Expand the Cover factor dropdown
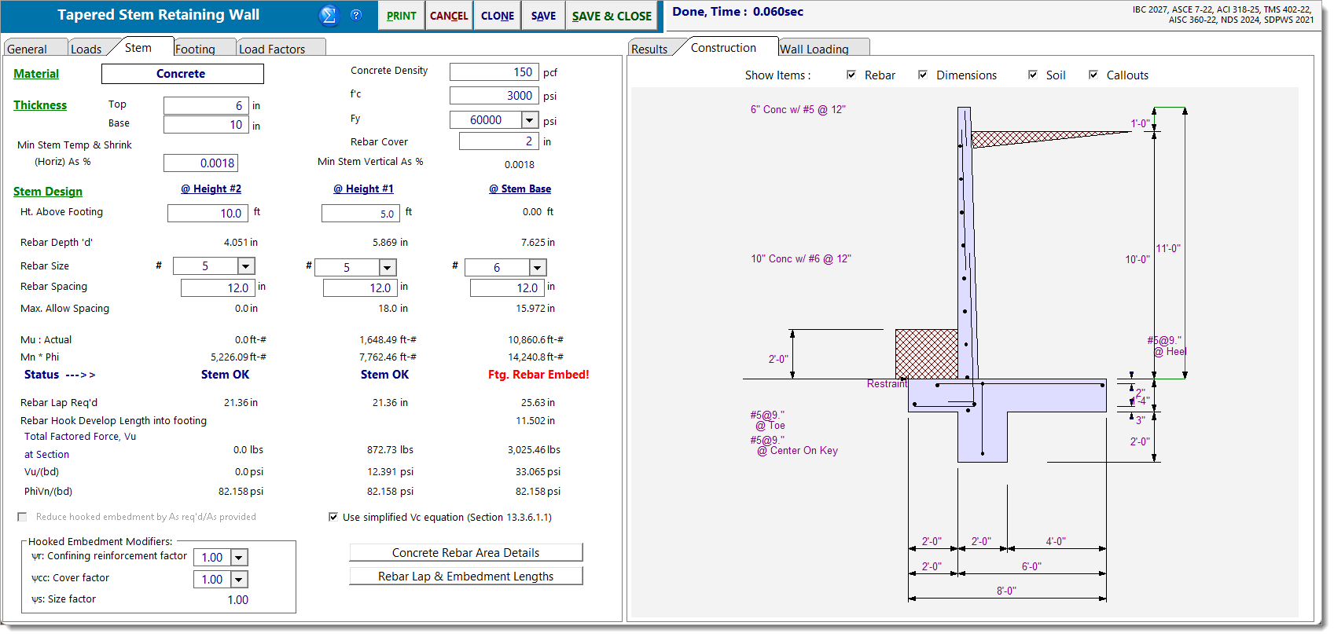1334x637 pixels. (x=240, y=580)
